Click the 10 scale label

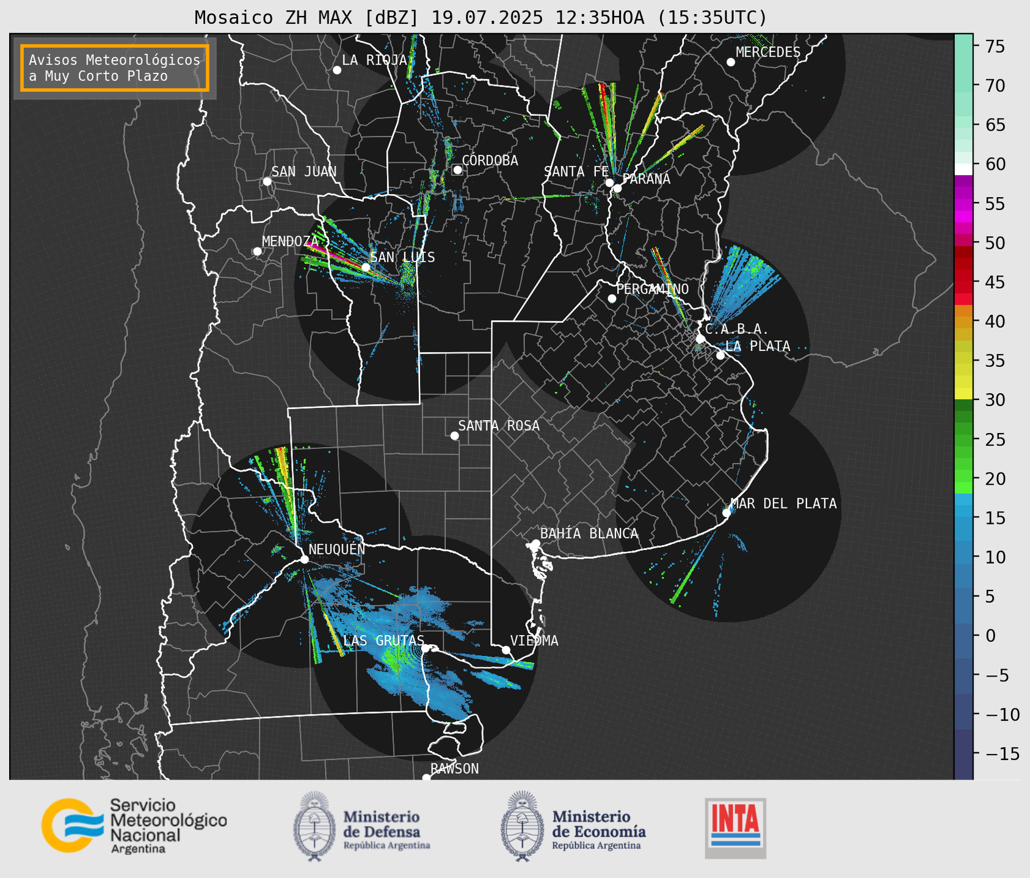995,557
